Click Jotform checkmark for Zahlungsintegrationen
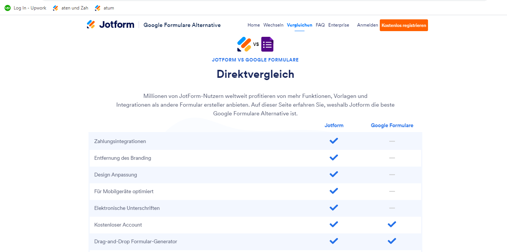The image size is (507, 252). click(x=334, y=141)
